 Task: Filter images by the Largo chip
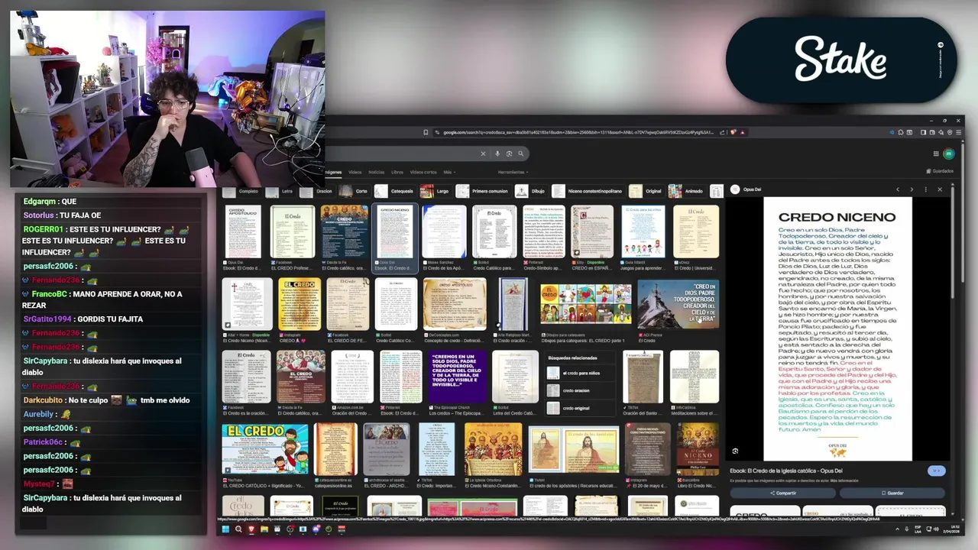[437, 191]
